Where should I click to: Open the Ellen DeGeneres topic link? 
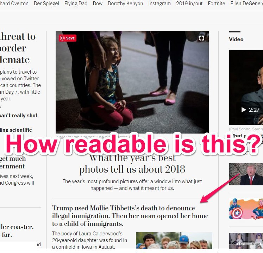pos(246,4)
